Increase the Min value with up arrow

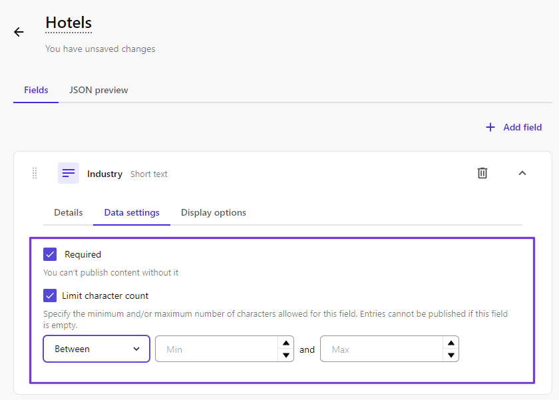tap(286, 343)
